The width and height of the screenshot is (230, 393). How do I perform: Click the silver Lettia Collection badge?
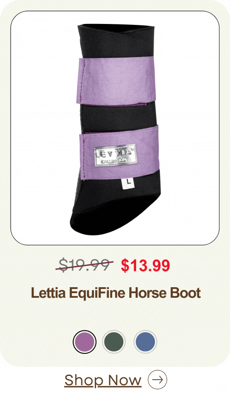[115, 156]
